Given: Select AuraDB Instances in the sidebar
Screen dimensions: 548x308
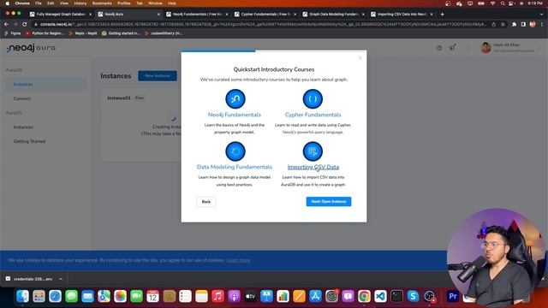Looking at the screenshot, I should point(45,85).
